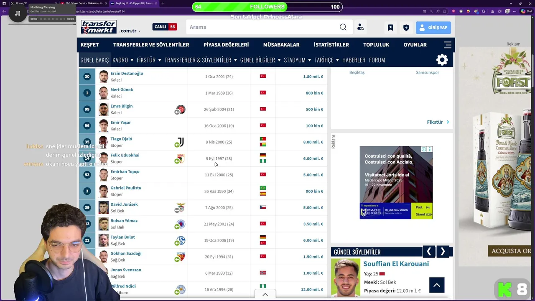The width and height of the screenshot is (535, 301).
Task: Open Jonas Svensson's player profile link
Action: click(x=126, y=270)
